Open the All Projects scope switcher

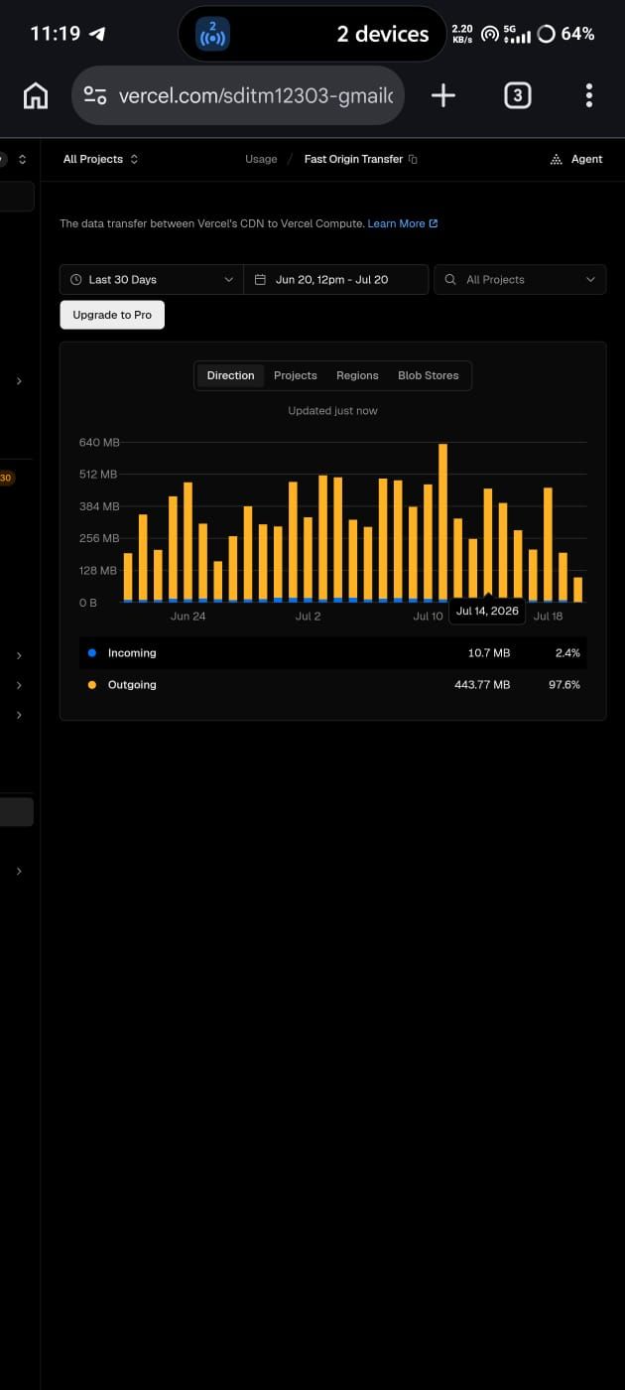point(100,159)
